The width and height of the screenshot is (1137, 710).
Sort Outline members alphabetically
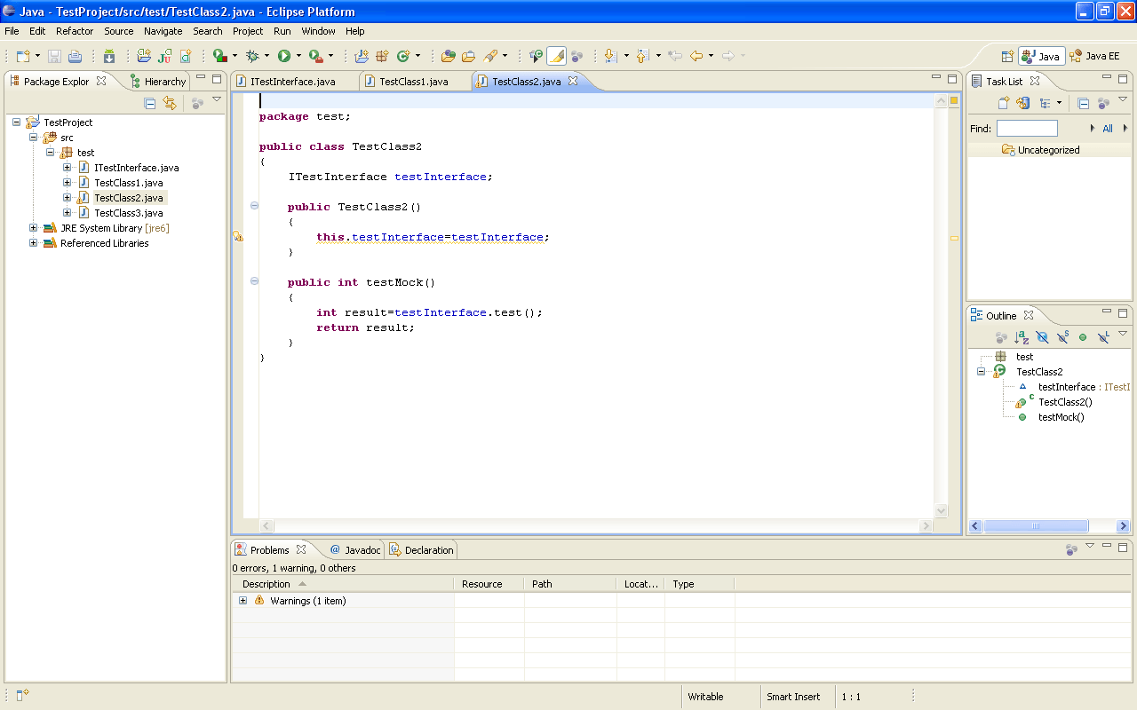click(1022, 337)
